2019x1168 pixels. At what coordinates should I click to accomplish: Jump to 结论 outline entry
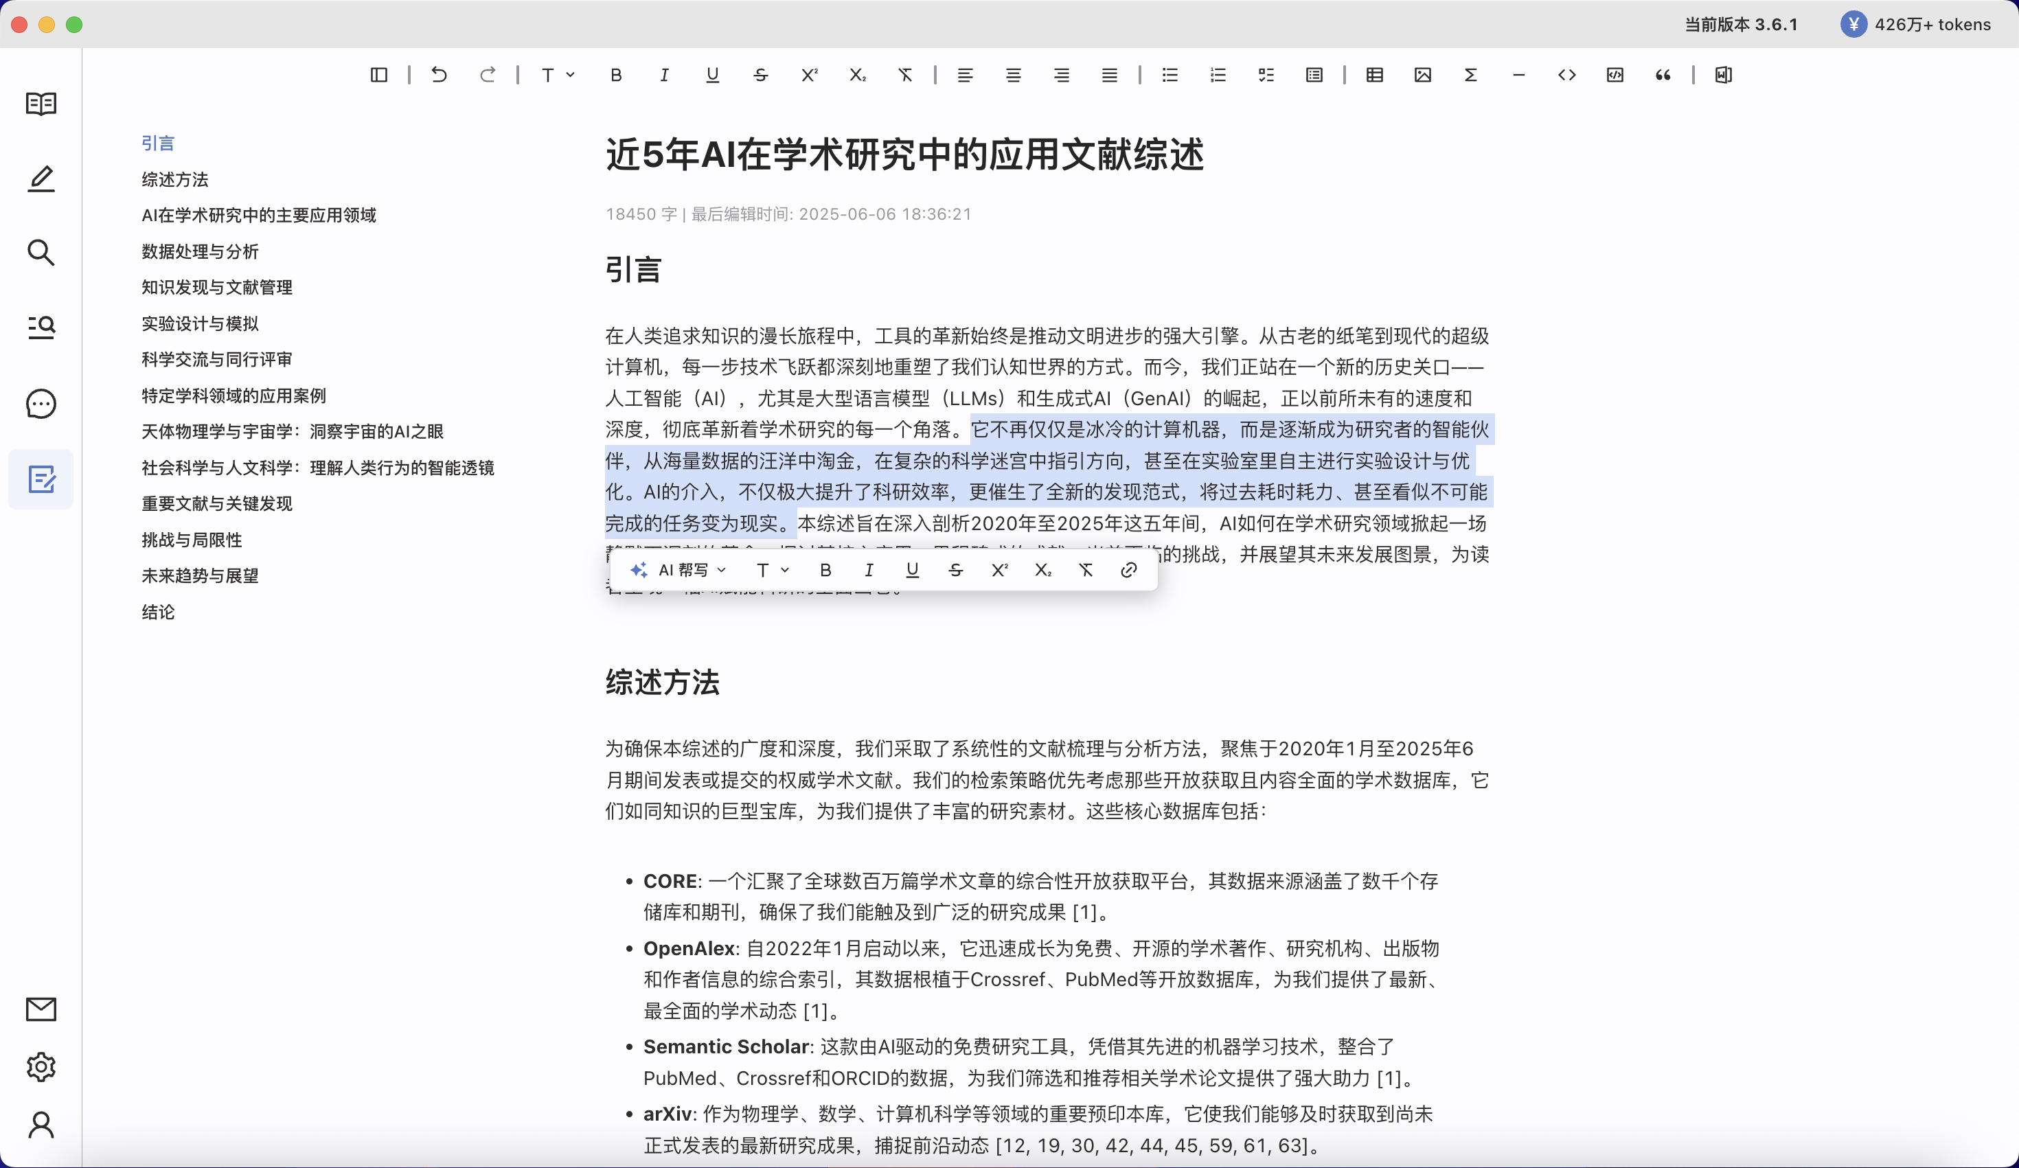click(158, 611)
